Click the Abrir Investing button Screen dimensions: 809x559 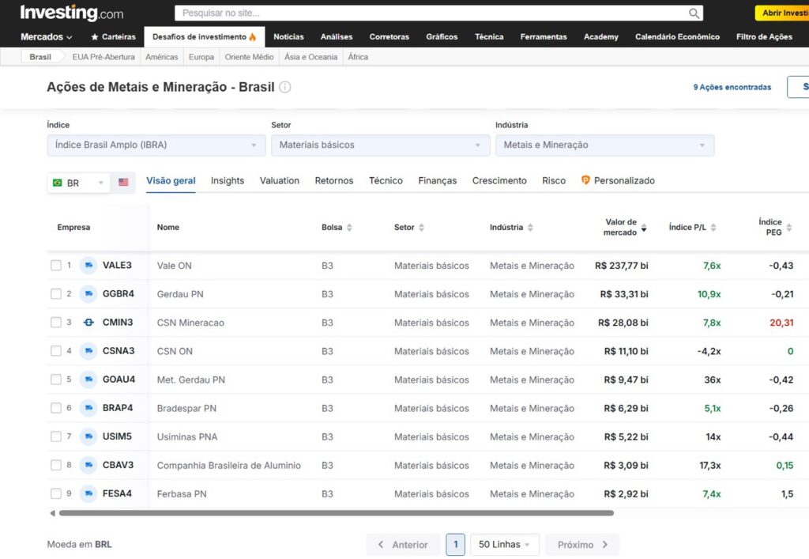pos(782,13)
